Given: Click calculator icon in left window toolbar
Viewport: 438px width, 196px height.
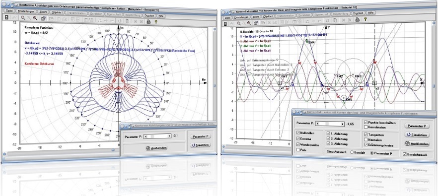Looking at the screenshot, I should tap(7, 18).
